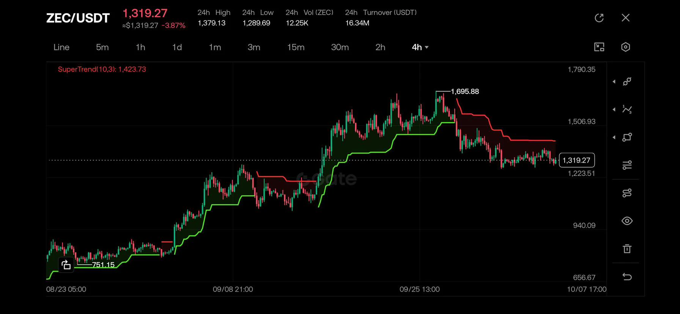The image size is (680, 314).
Task: Open drawing management toggles icon
Action: 627,193
